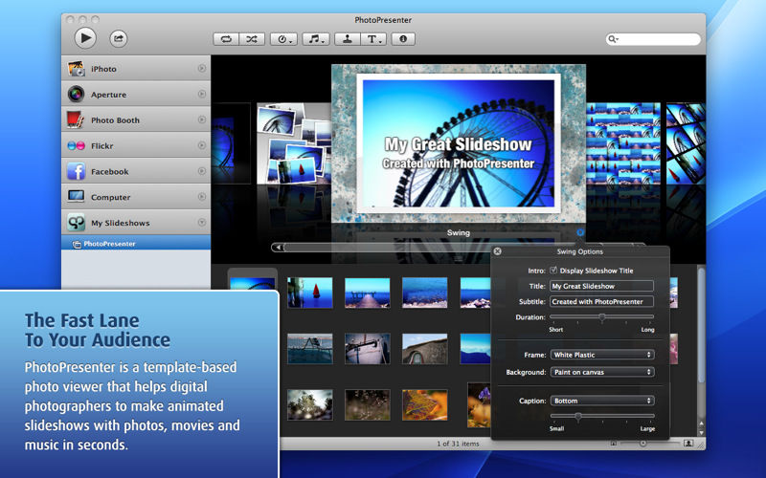Click the share/export arrow icon

[118, 38]
